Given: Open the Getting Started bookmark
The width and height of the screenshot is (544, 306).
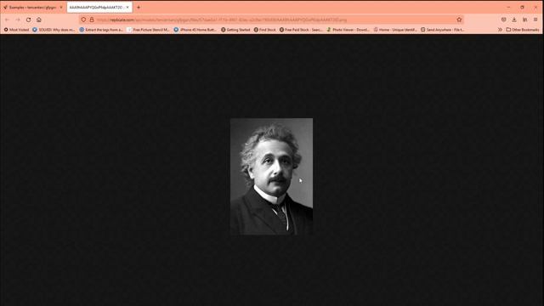Looking at the screenshot, I should click(235, 30).
